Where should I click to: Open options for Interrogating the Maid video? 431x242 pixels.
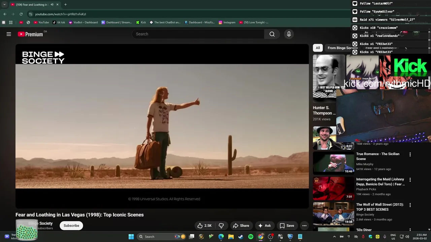pyautogui.click(x=410, y=180)
